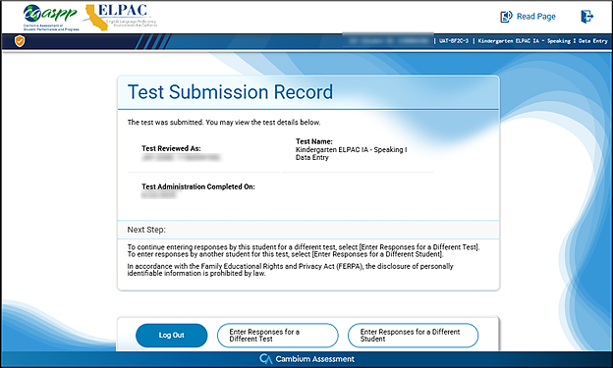
Task: Click the blurred completion date value
Action: [159, 195]
